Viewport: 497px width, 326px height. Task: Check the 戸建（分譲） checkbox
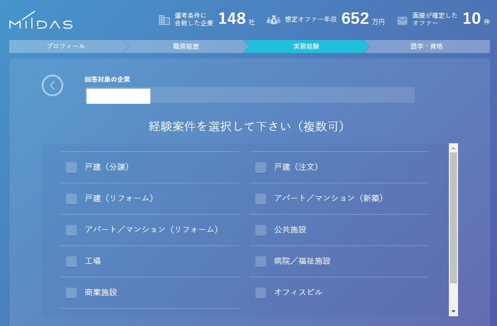(x=71, y=168)
